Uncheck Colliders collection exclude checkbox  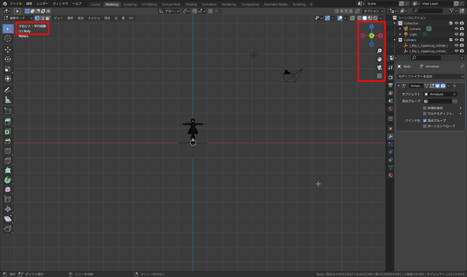pos(451,40)
